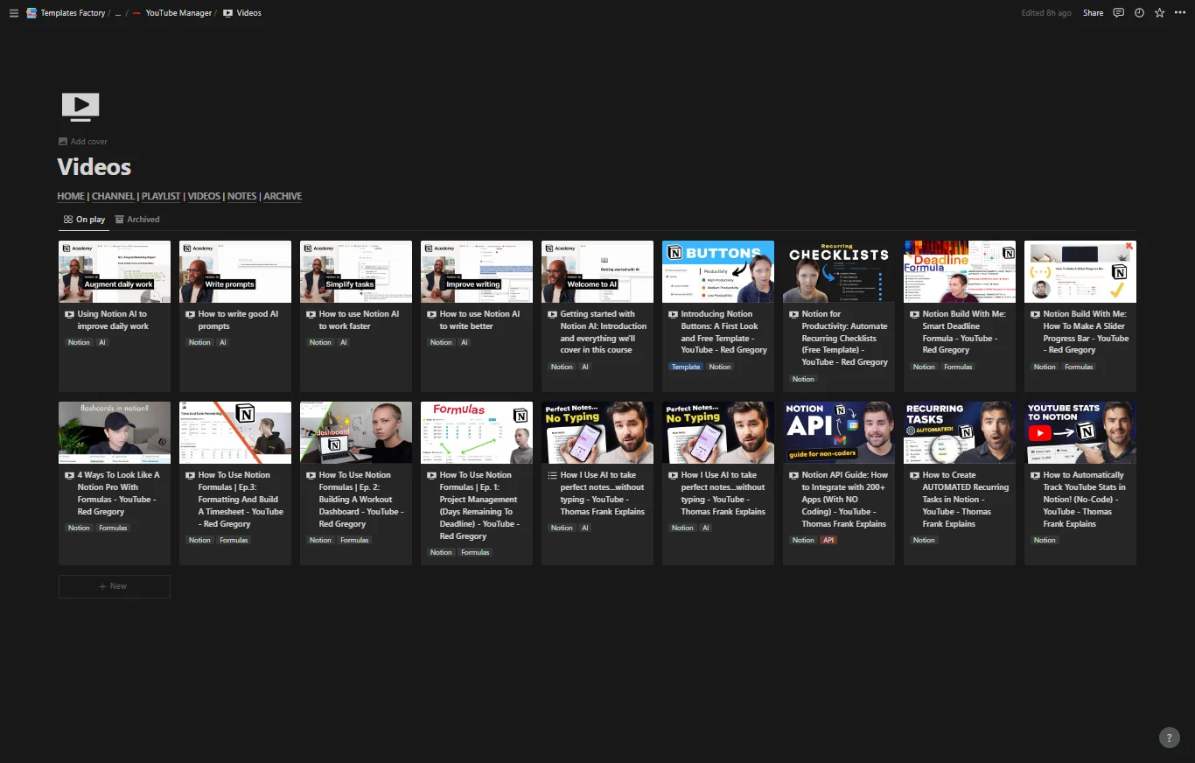Add a new card with New
This screenshot has height=763, width=1195.
coord(114,586)
